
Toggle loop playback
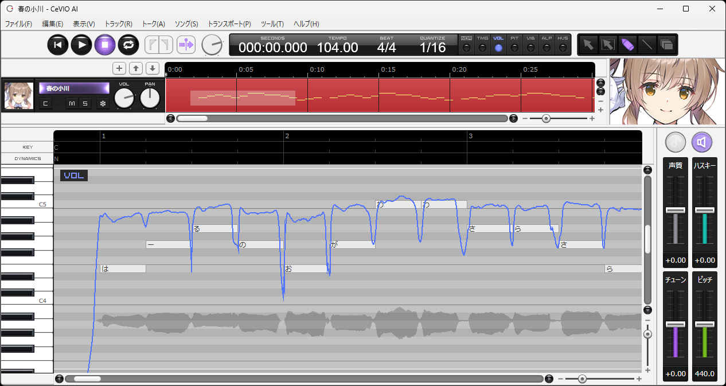click(128, 44)
